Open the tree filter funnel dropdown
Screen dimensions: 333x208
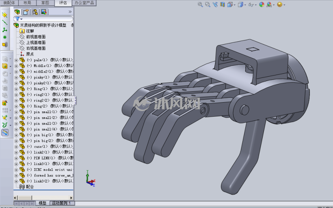click(19, 19)
